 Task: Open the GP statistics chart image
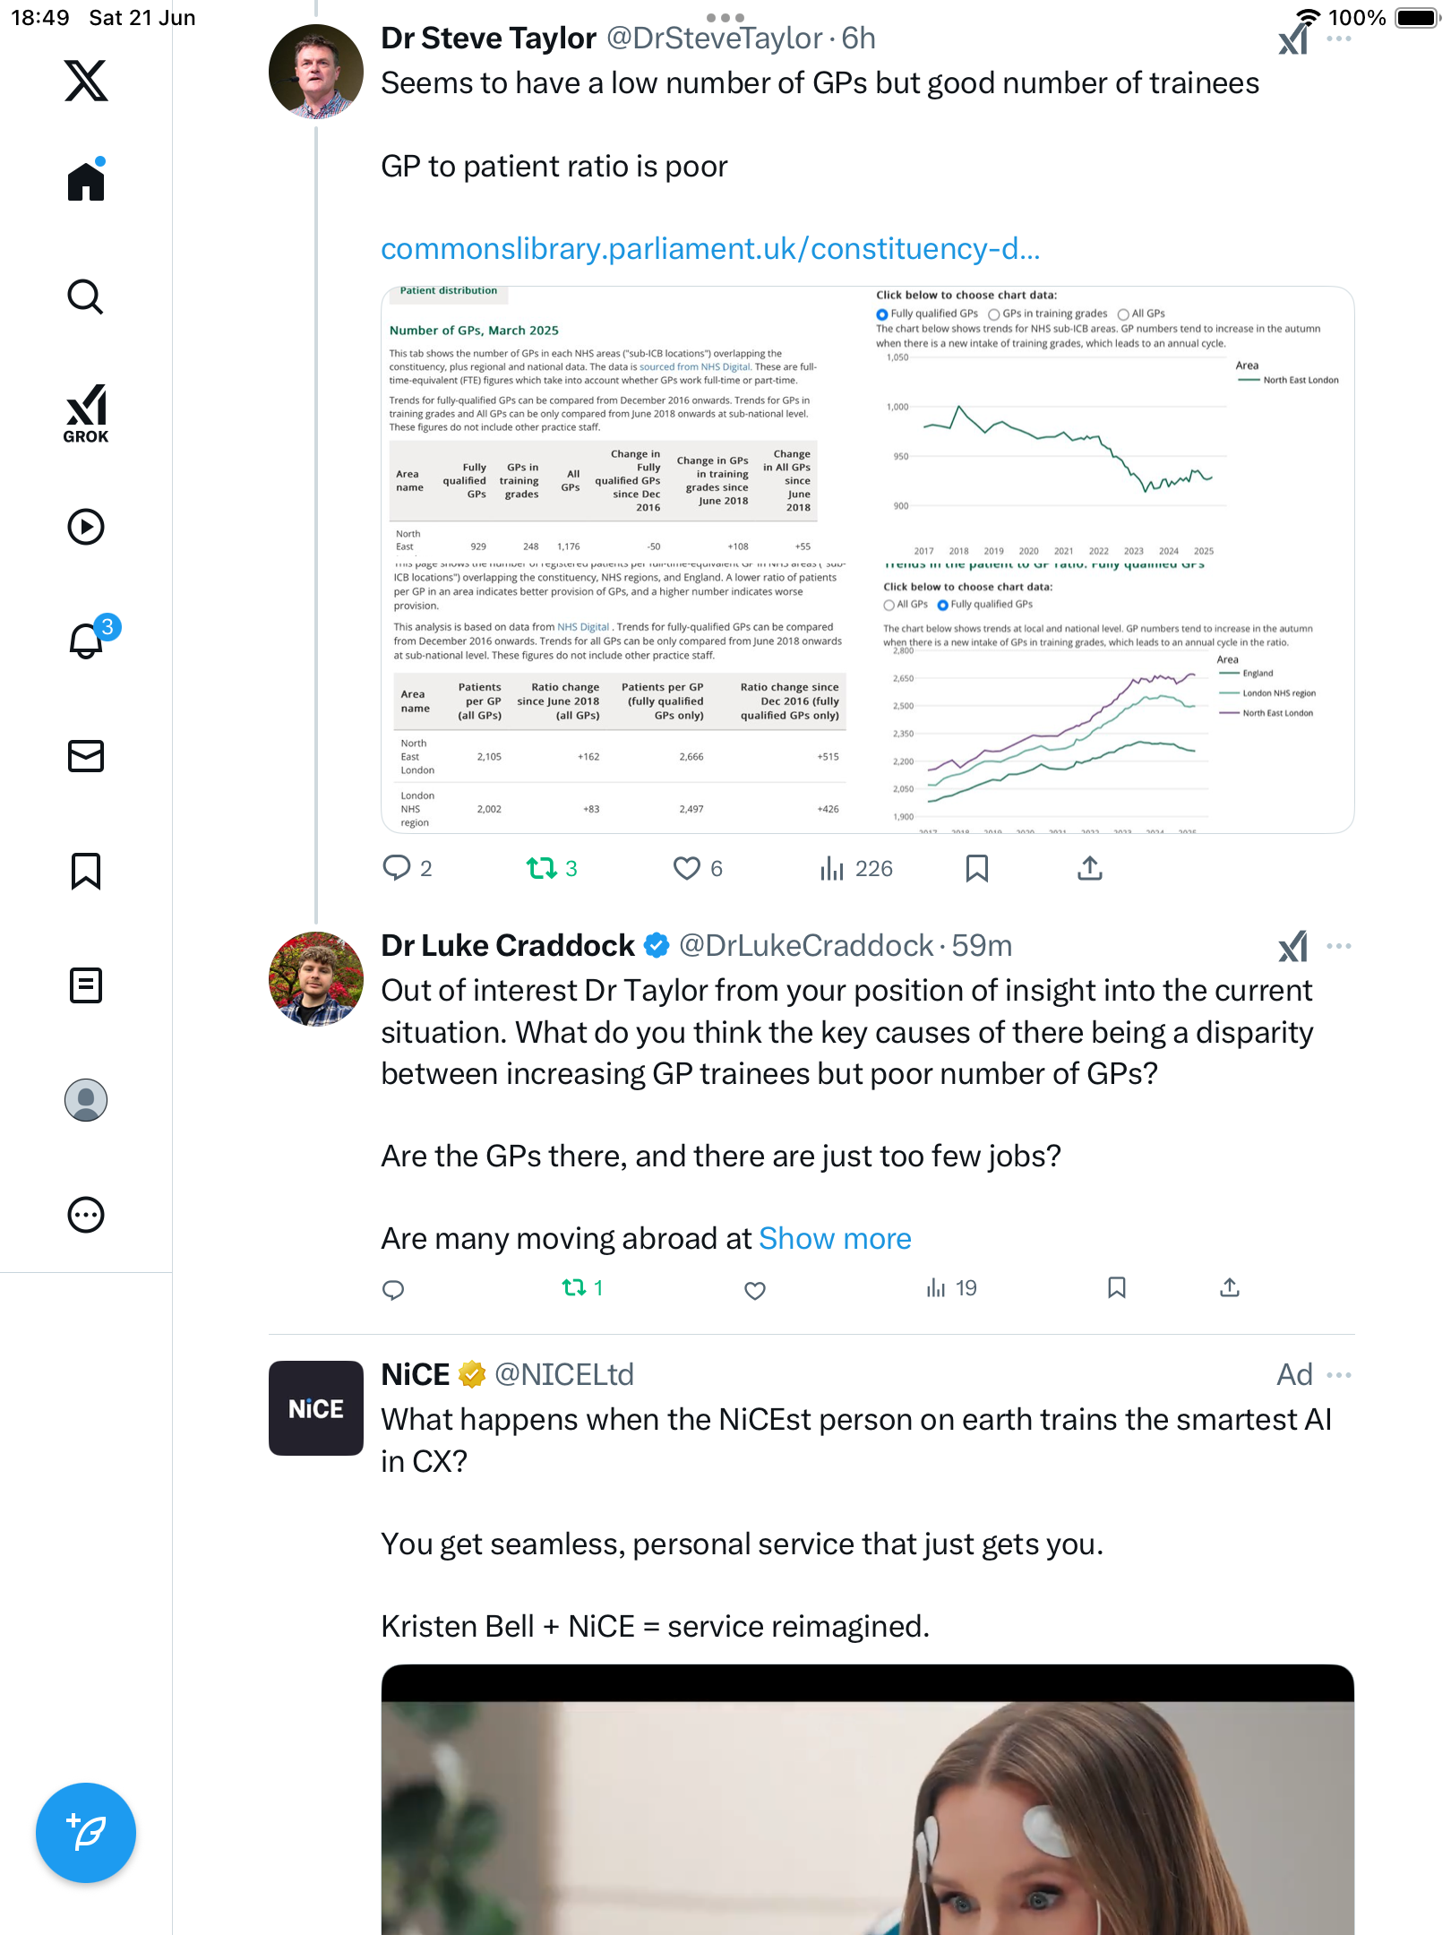pos(867,560)
